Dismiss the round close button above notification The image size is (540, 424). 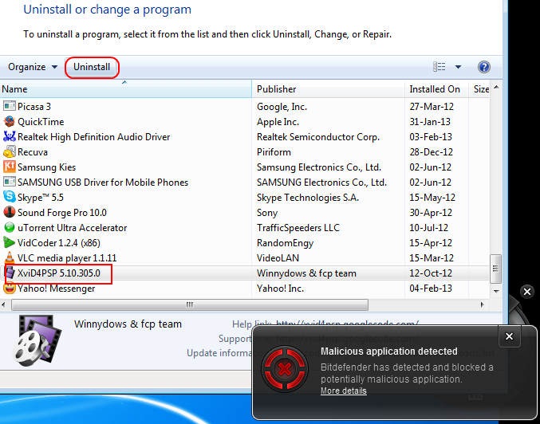pyautogui.click(x=527, y=292)
